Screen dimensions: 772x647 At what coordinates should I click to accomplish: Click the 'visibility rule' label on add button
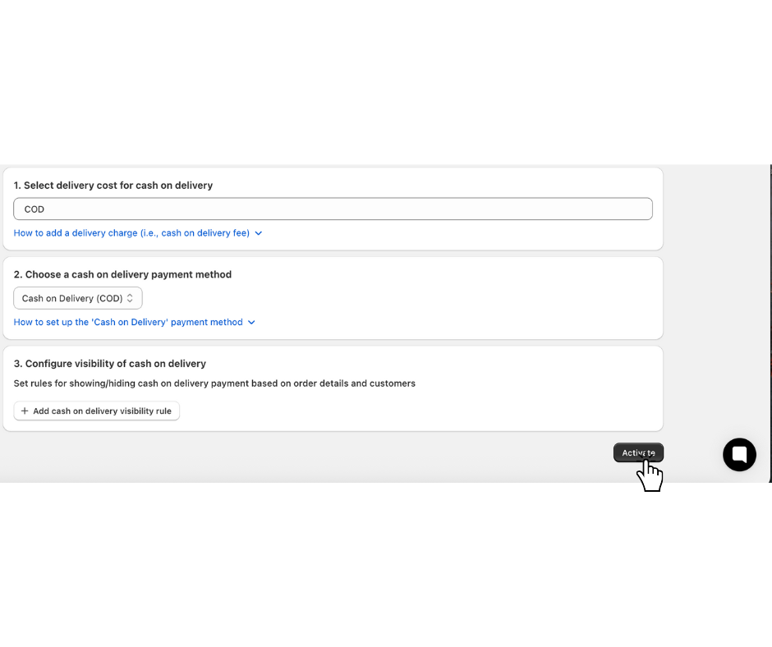click(145, 411)
